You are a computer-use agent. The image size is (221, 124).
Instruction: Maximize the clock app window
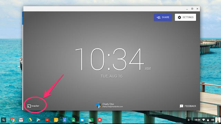[192, 9]
